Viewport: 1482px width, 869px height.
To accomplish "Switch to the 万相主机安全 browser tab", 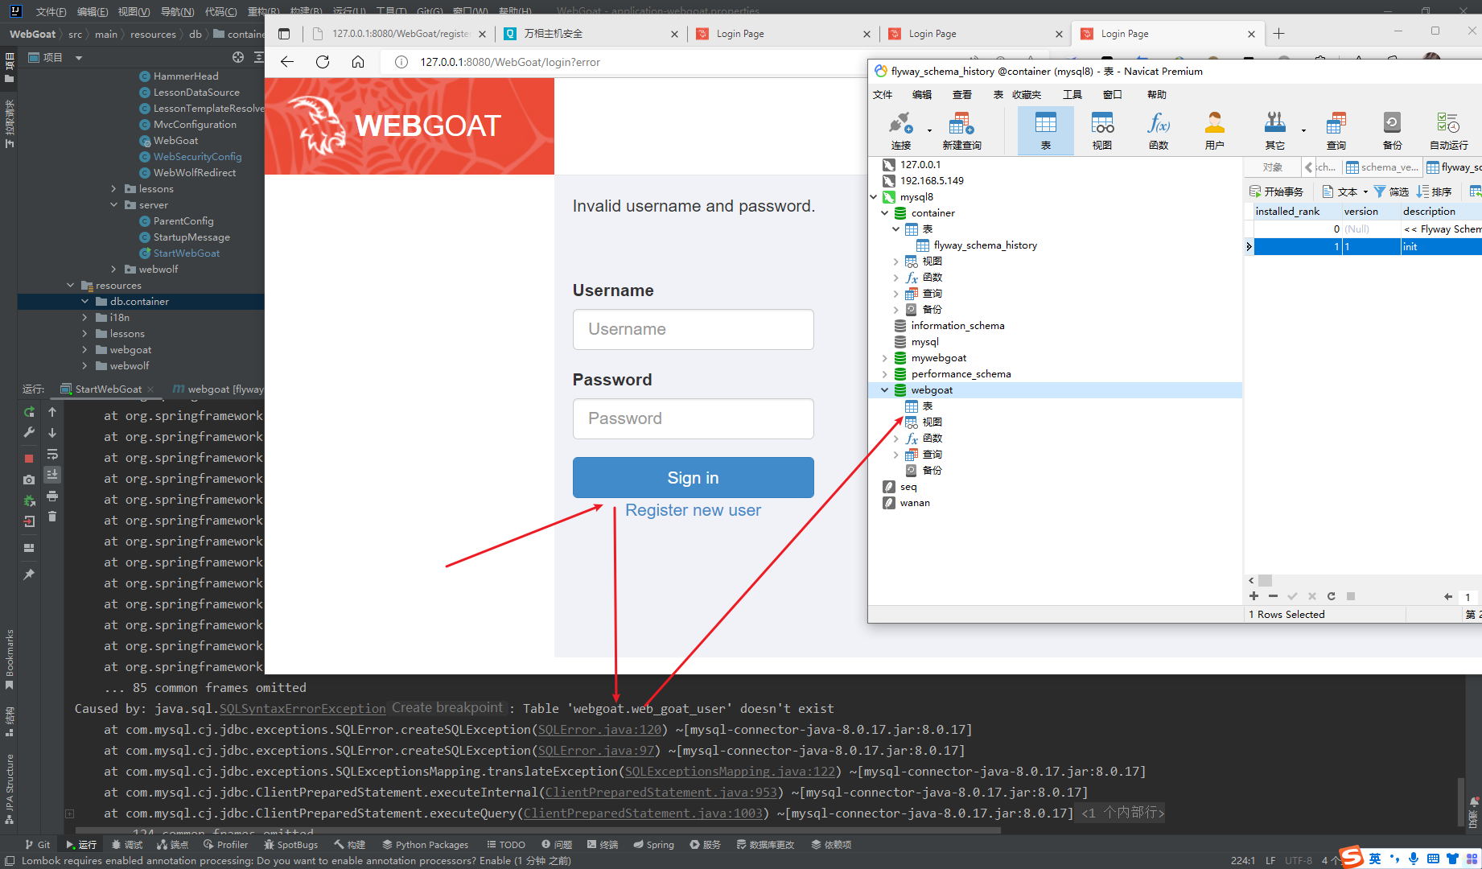I will click(591, 34).
